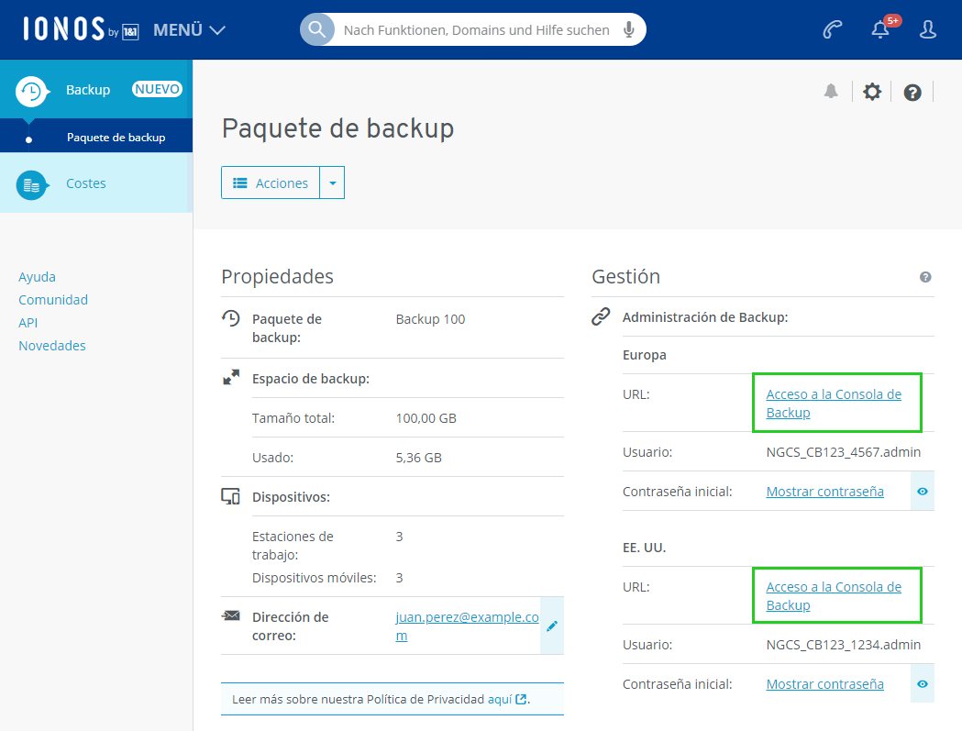962x731 pixels.
Task: Click Mostrar contraseña for EE. UU.
Action: (x=824, y=684)
